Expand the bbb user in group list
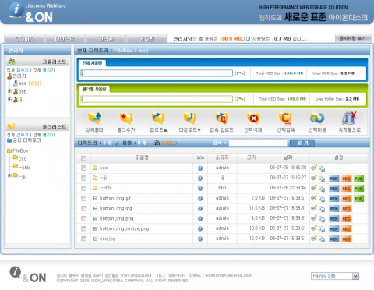This screenshot has height=290, width=374. [9, 91]
